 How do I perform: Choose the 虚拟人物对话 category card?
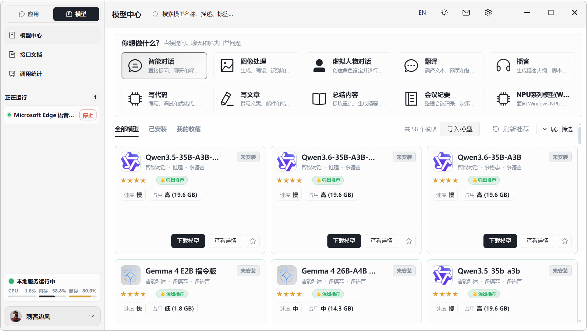click(x=348, y=66)
